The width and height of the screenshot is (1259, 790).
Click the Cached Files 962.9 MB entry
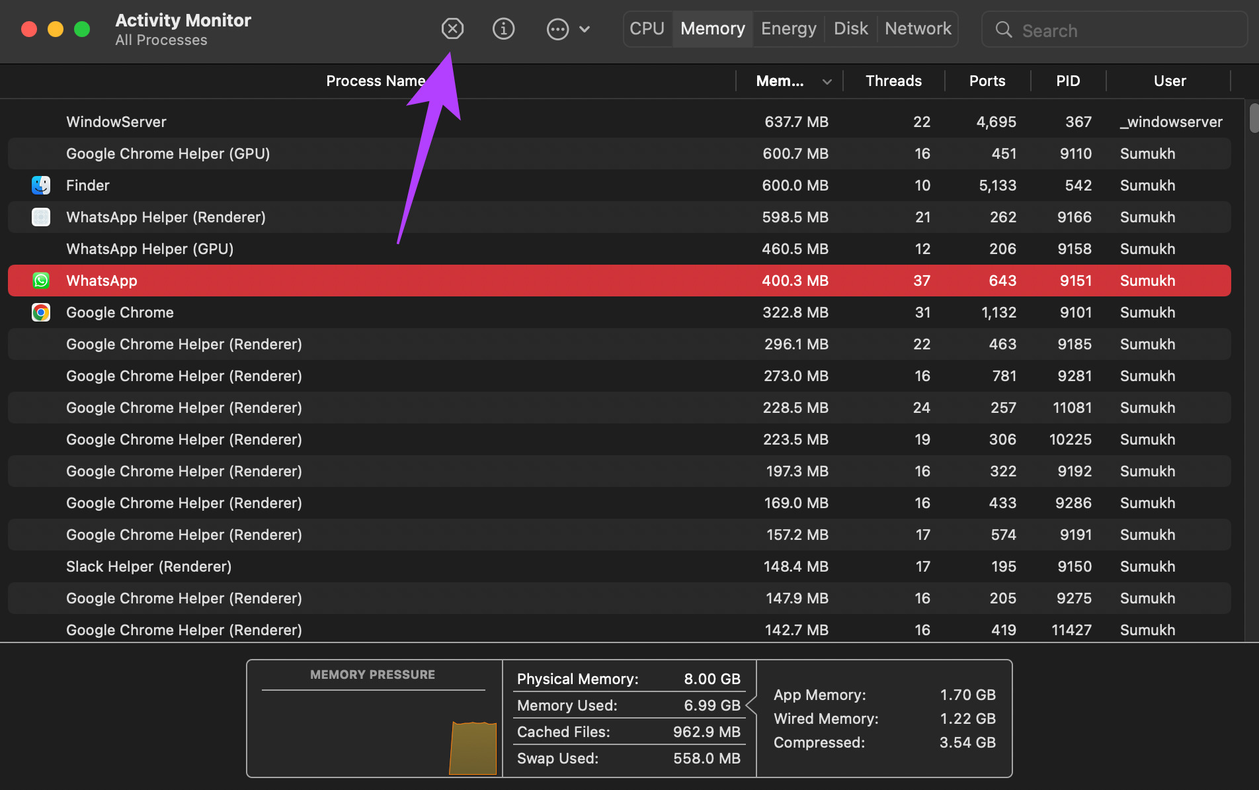click(629, 732)
